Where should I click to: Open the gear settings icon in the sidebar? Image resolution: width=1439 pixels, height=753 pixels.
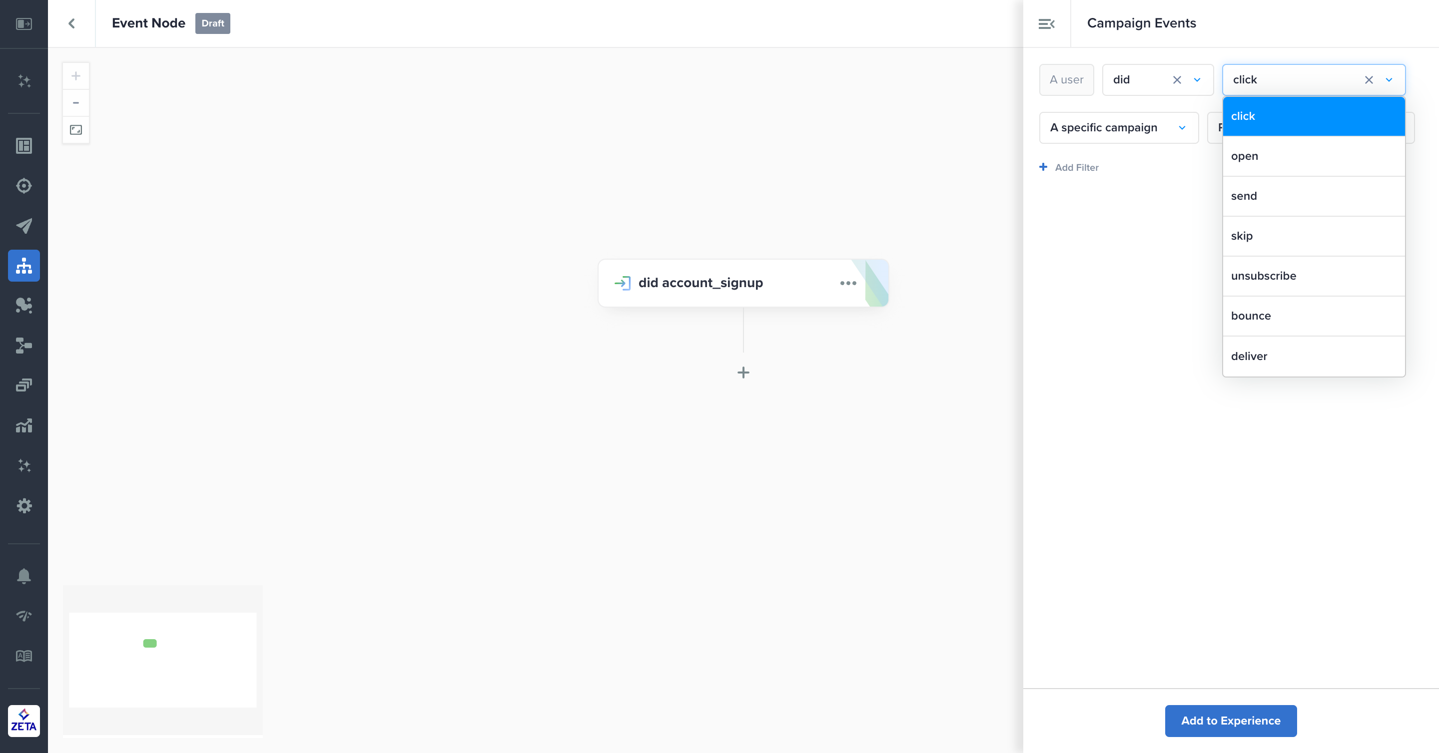point(24,506)
